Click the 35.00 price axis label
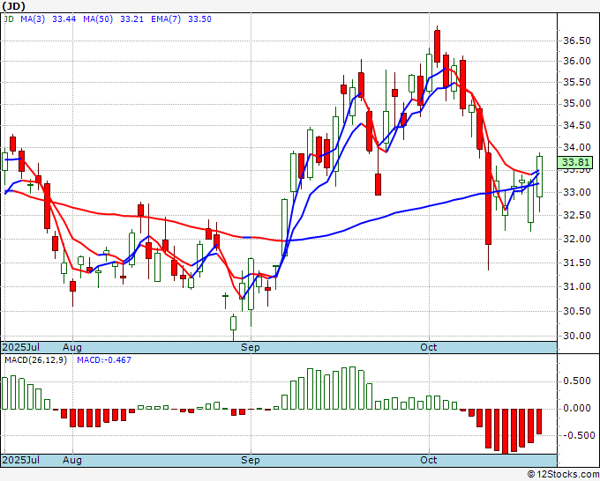Viewport: 600px width, 481px height. [x=576, y=104]
